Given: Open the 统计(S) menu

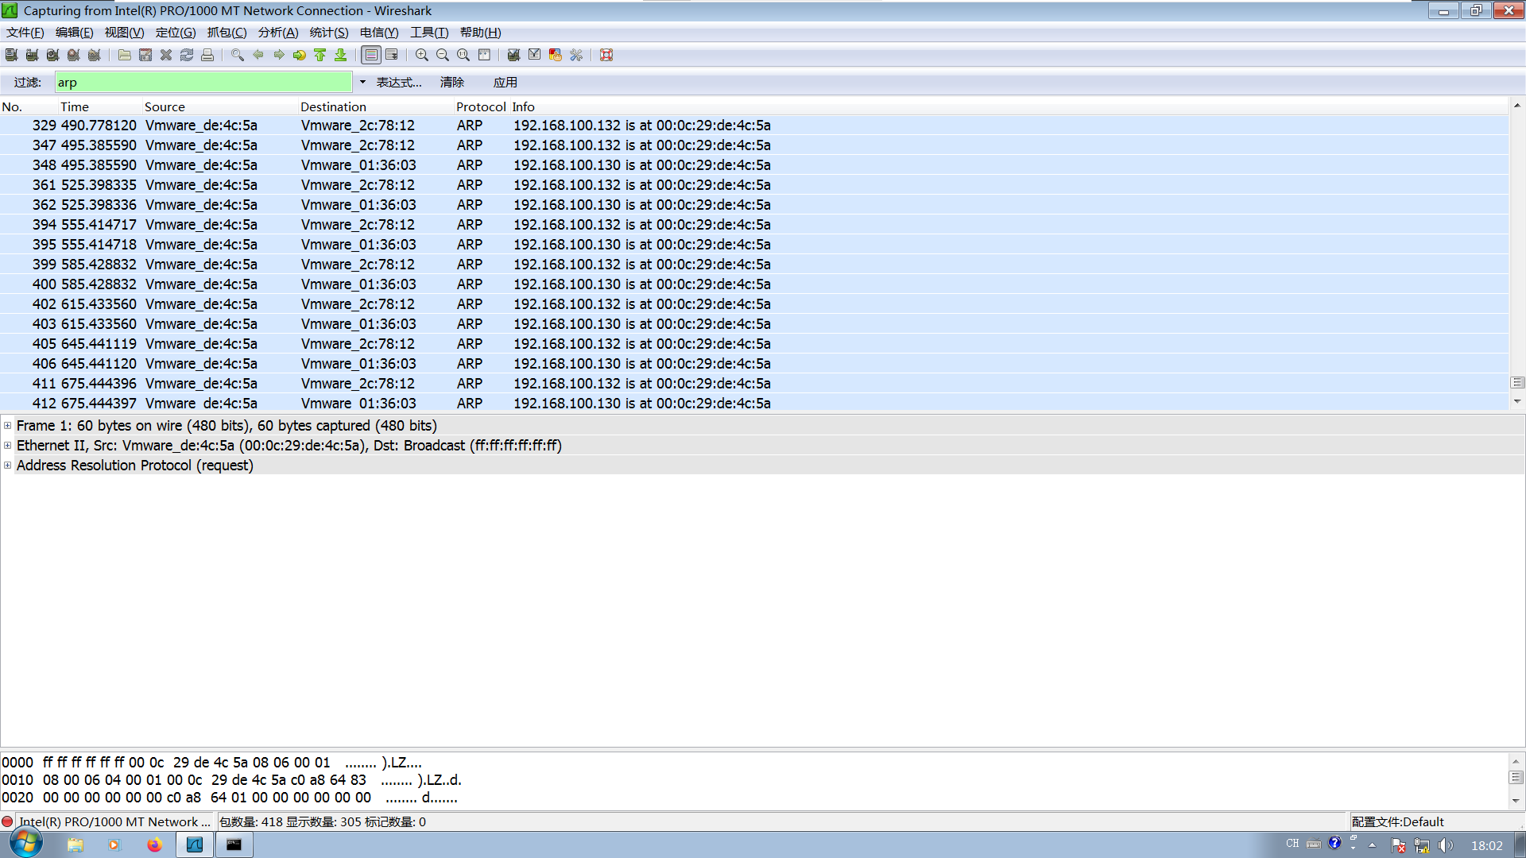Looking at the screenshot, I should [x=328, y=33].
